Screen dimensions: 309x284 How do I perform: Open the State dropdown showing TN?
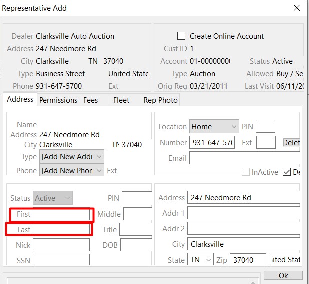[x=201, y=260]
